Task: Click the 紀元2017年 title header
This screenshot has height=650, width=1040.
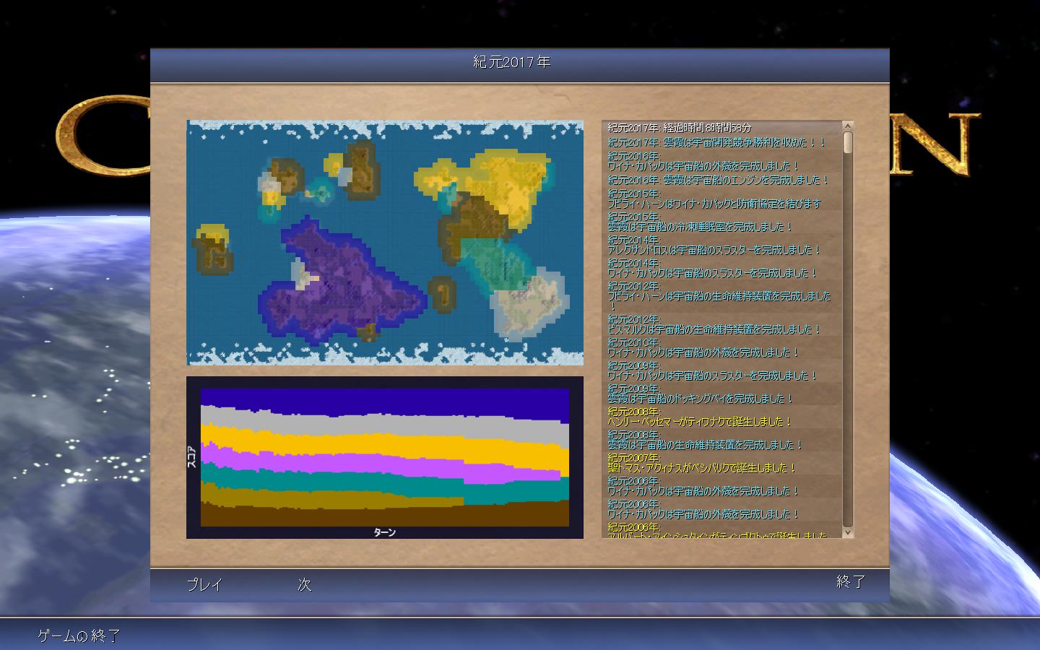Action: pos(512,62)
